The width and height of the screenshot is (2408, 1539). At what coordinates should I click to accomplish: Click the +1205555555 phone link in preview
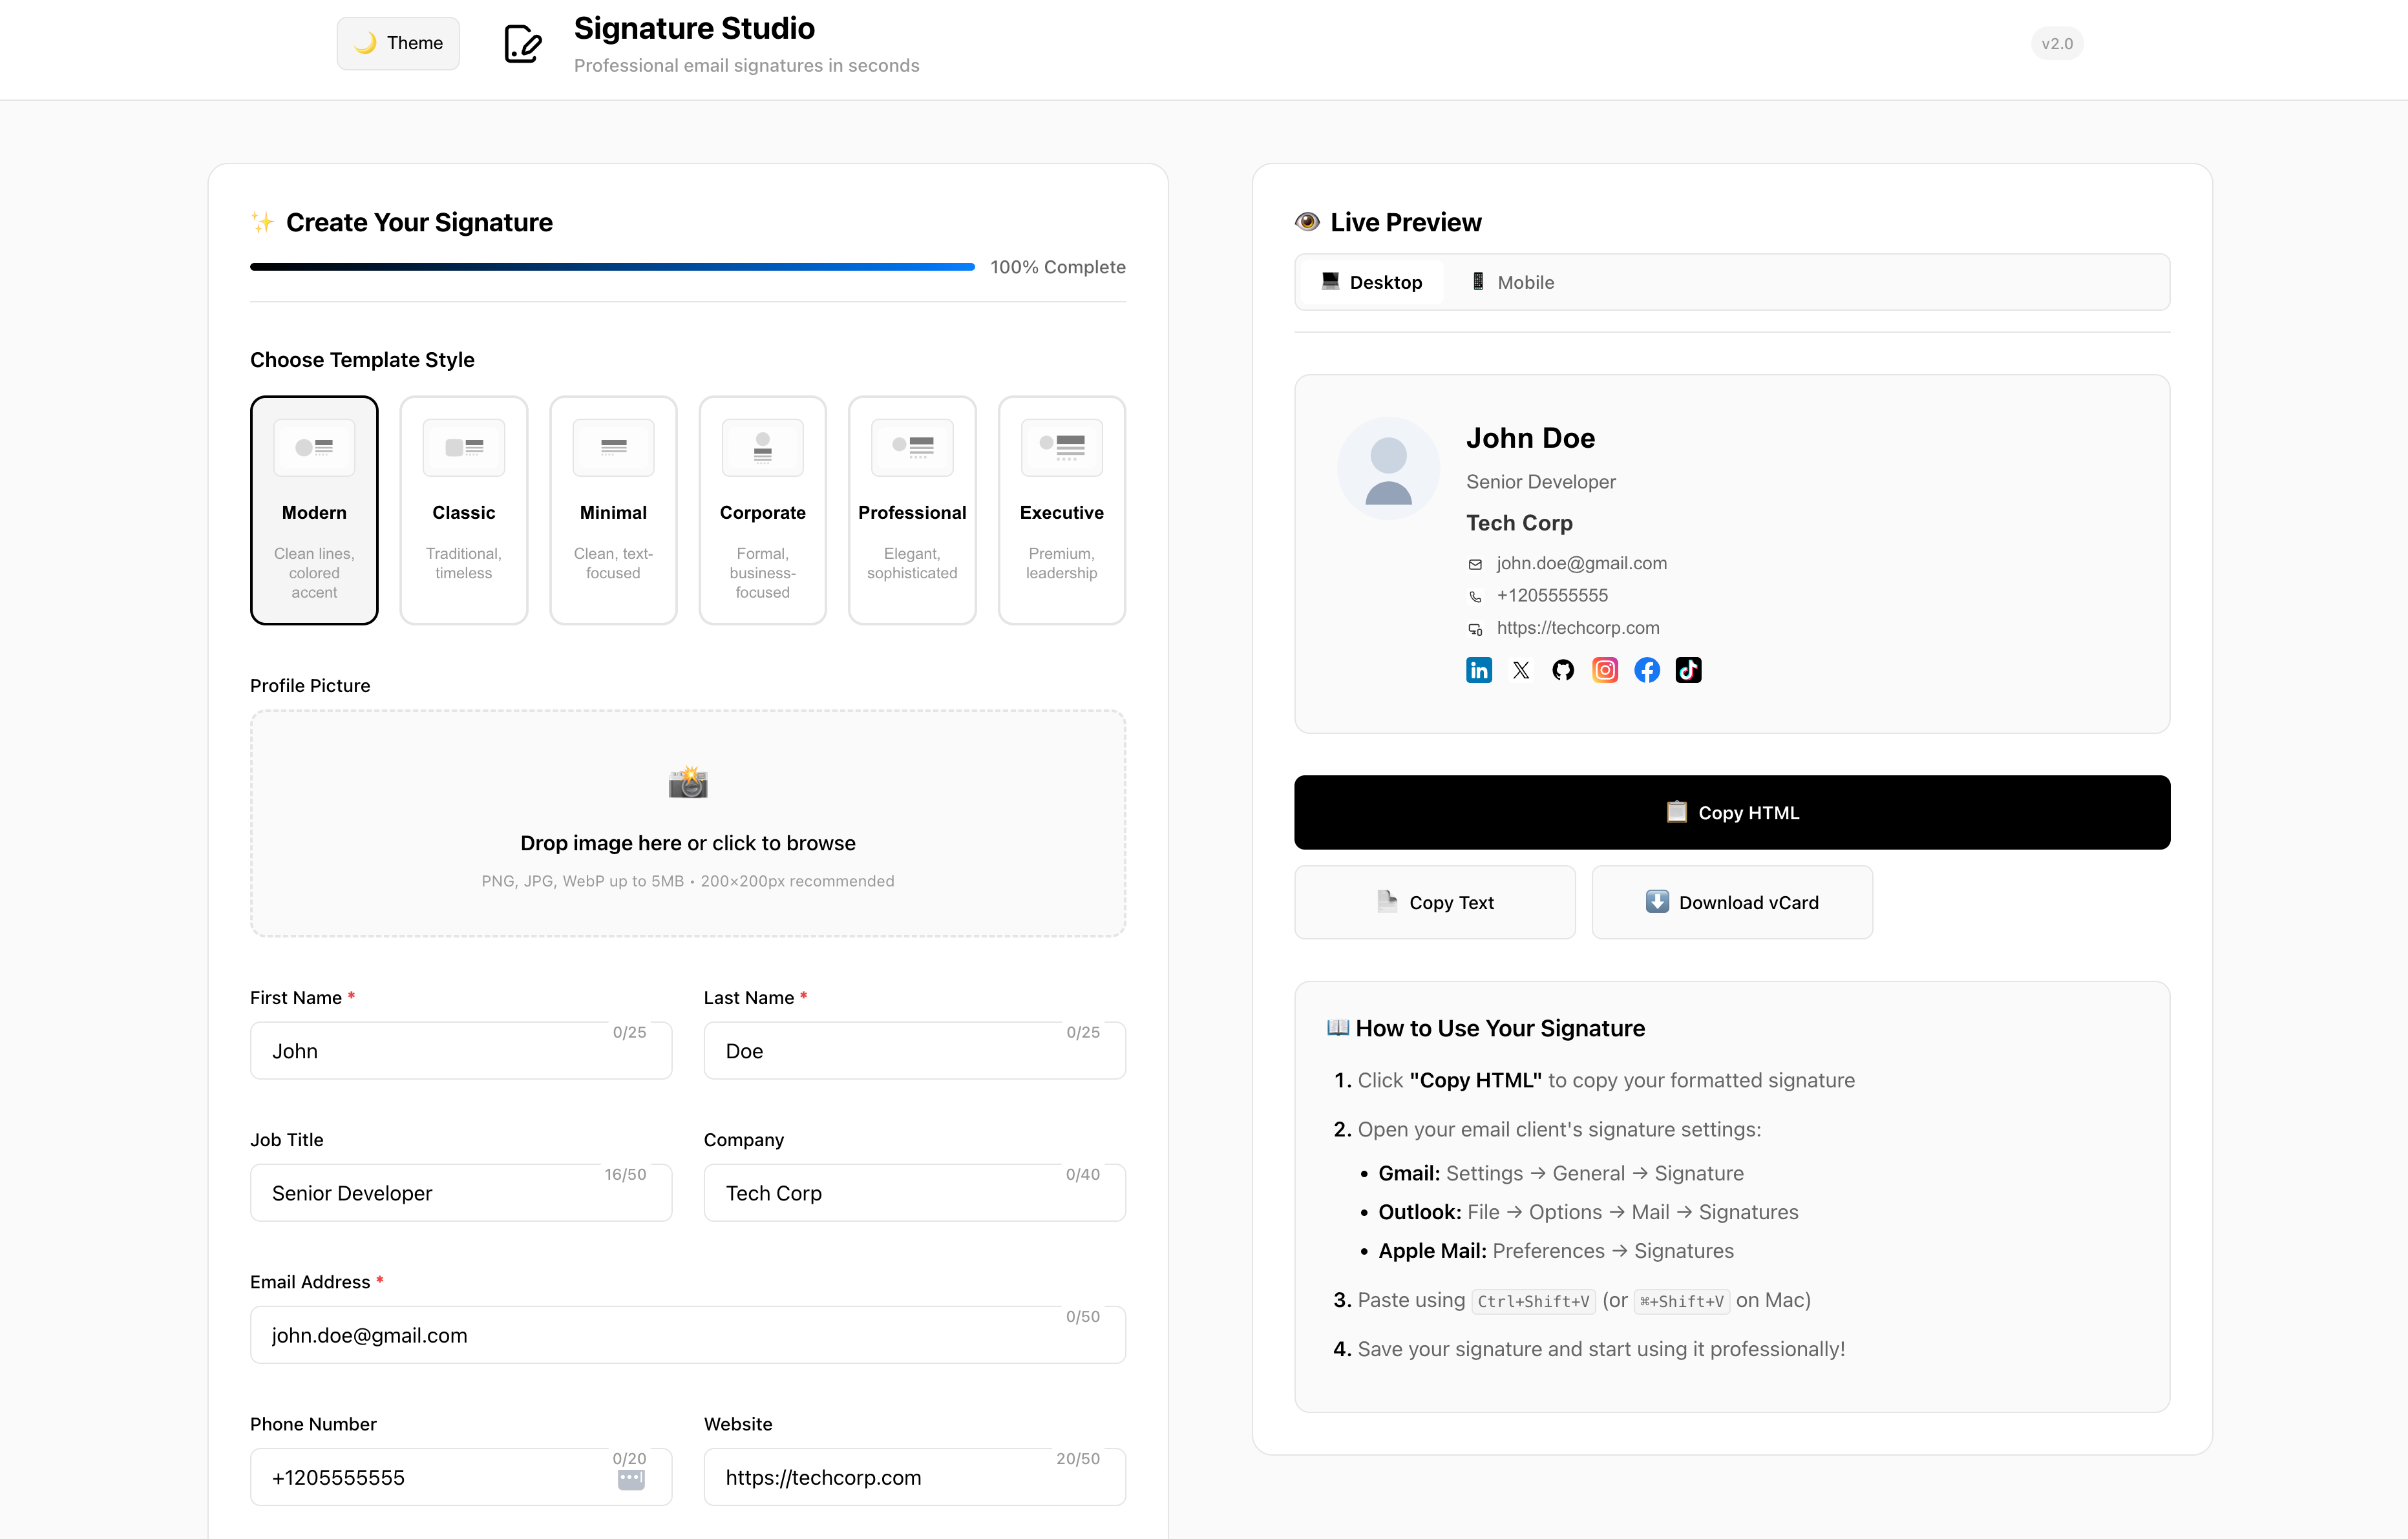click(1552, 595)
